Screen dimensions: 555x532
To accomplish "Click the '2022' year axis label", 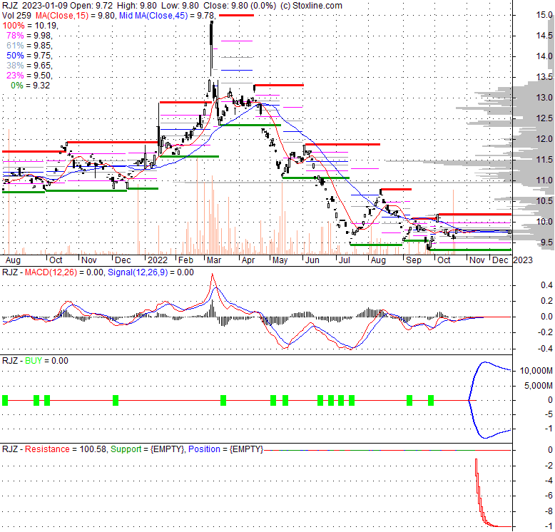I will (x=158, y=260).
